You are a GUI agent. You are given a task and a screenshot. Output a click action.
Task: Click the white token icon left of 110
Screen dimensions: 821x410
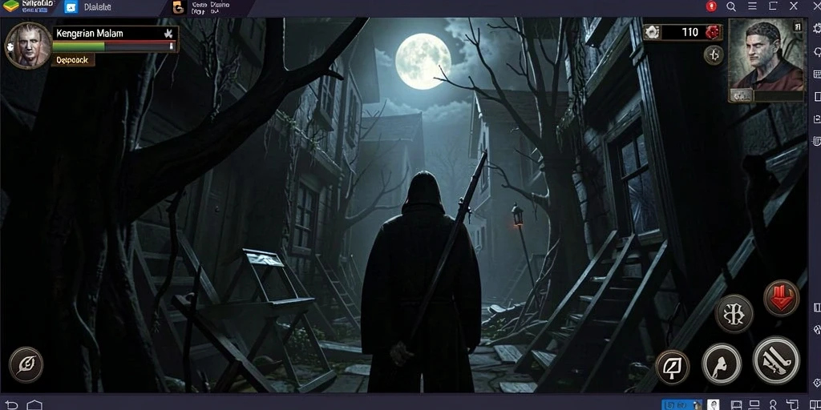click(x=651, y=32)
